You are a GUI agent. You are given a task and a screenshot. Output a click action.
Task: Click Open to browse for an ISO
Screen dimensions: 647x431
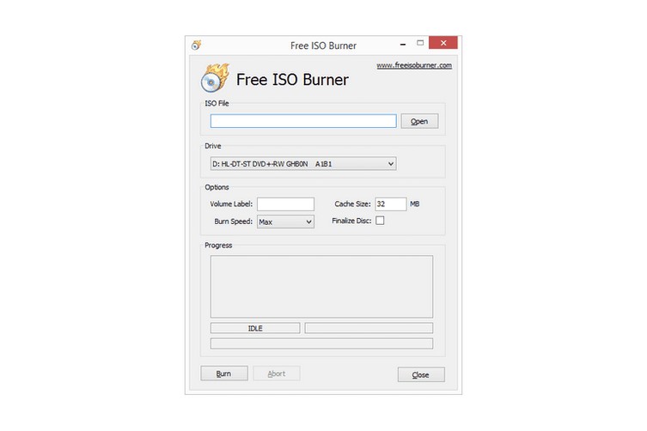pos(419,121)
